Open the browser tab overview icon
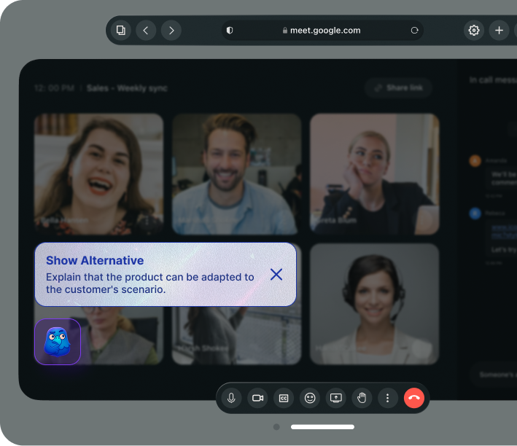 click(120, 31)
